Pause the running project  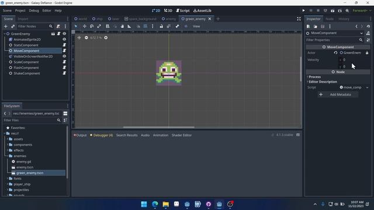[311, 10]
